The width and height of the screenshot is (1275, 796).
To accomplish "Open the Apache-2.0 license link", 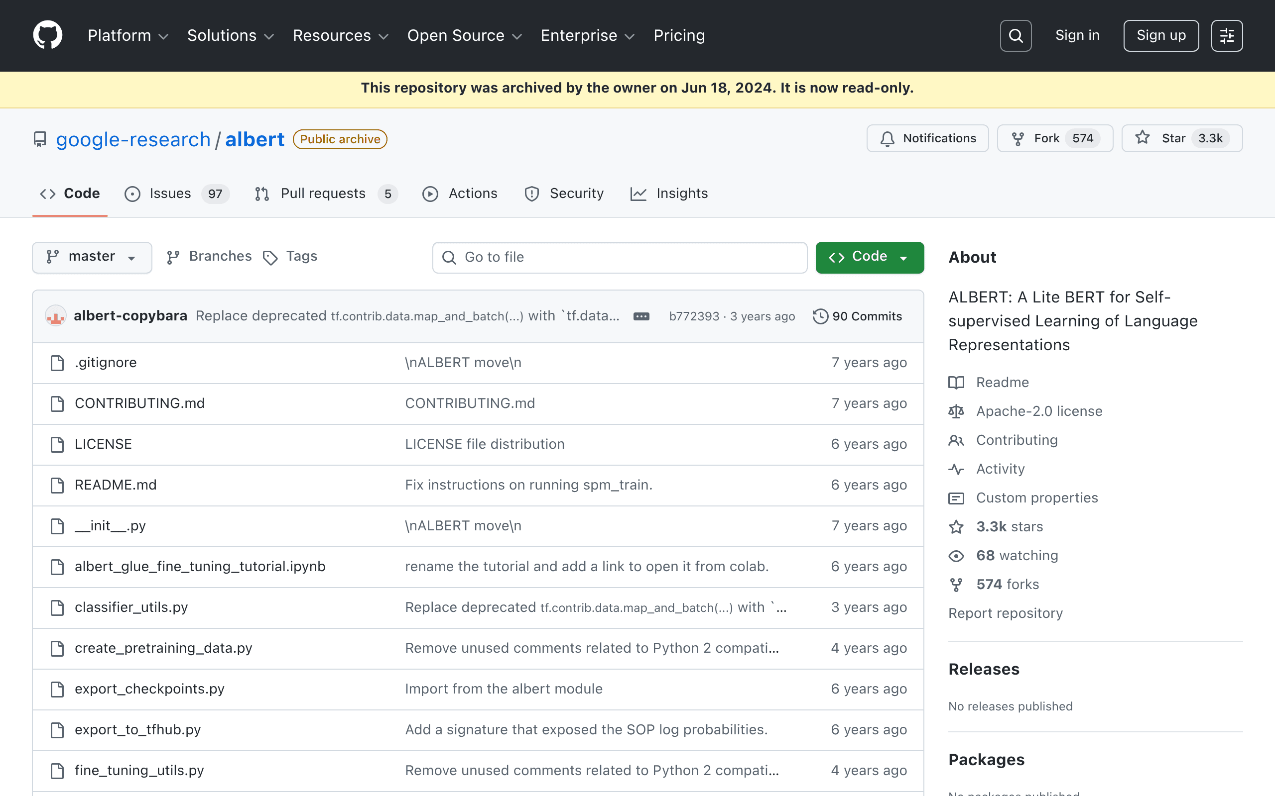I will point(1039,411).
